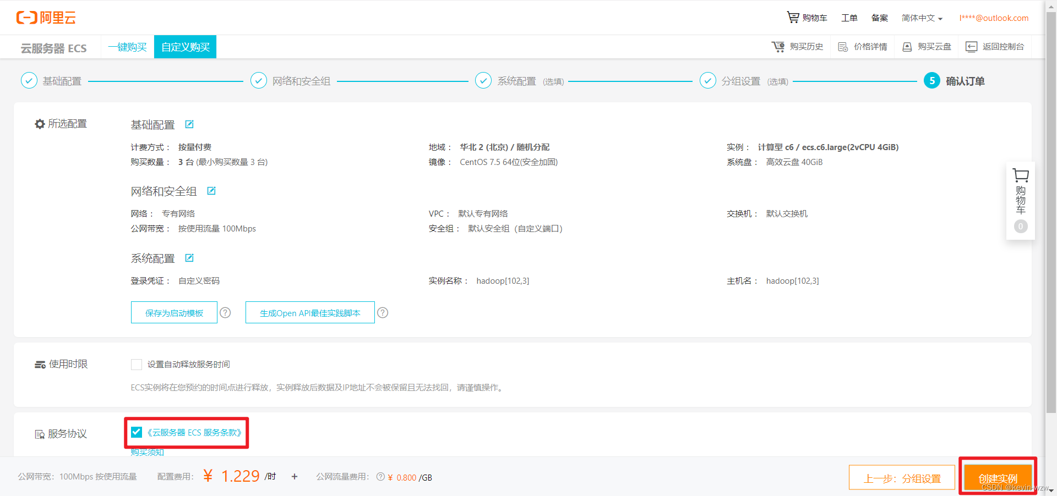Open 价格详情

pyautogui.click(x=862, y=47)
